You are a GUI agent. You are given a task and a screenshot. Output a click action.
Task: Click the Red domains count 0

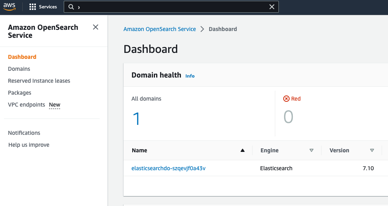(288, 117)
